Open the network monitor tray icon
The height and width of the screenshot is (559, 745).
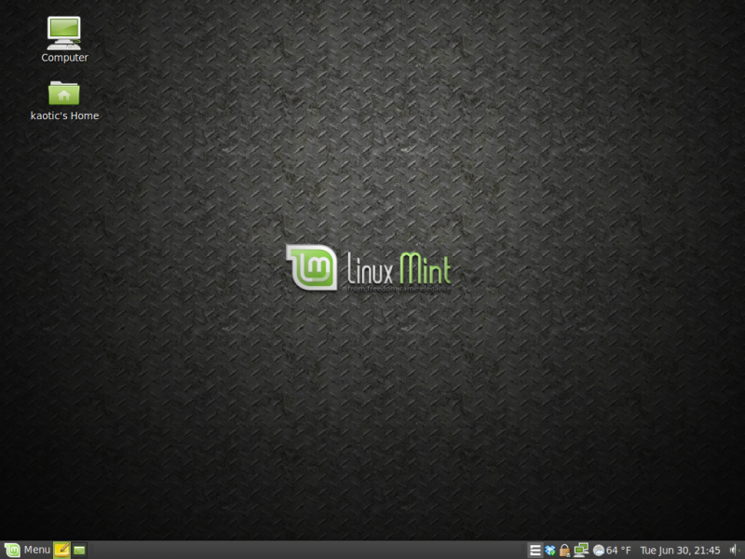point(581,550)
